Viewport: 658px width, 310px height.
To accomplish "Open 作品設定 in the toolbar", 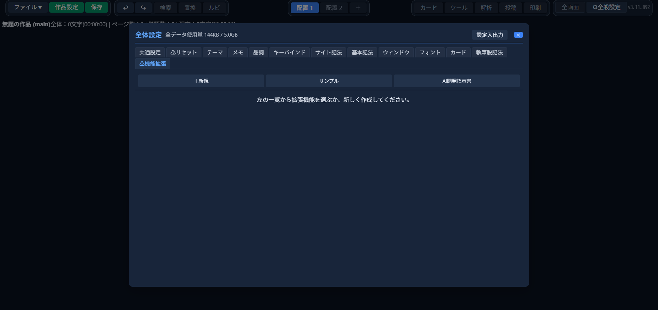I will coord(66,7).
